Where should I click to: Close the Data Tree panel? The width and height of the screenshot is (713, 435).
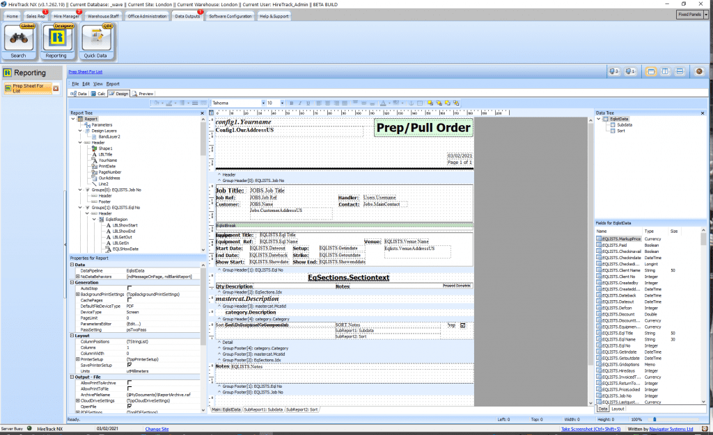coord(703,113)
